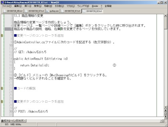Click the NewQX application icon in title bar
Image resolution: width=168 pixels, height=127 pixels.
coord(2,2)
